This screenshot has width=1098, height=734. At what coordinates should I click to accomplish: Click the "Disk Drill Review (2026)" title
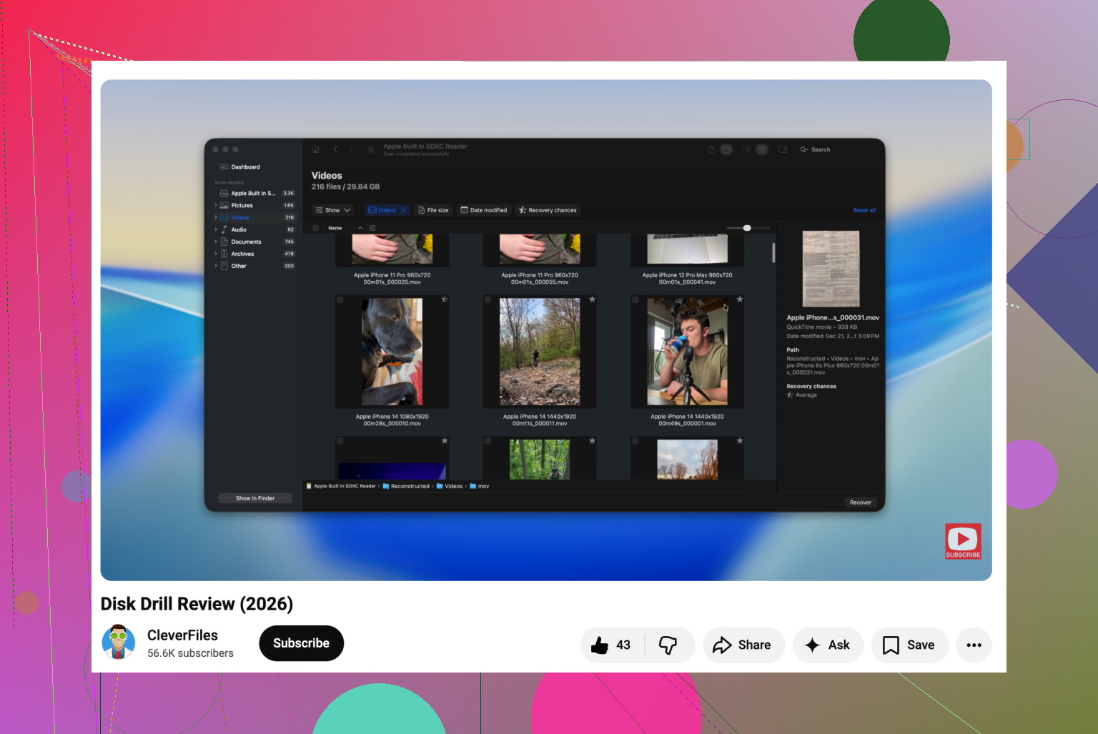coord(197,604)
